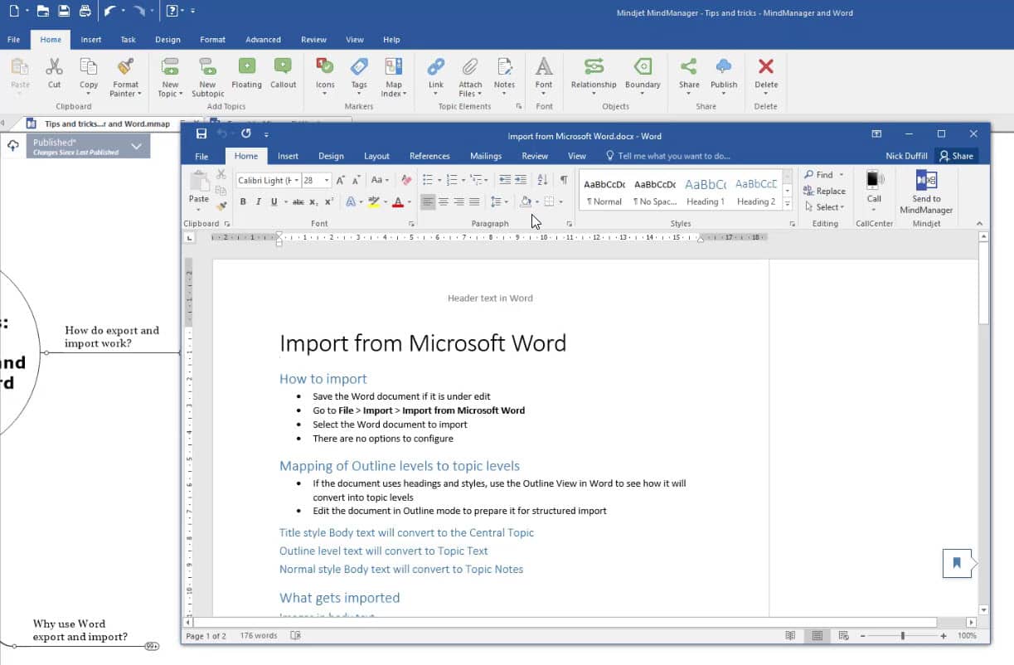Viewport: 1014px width, 665px height.
Task: Open the Layout tab in Word
Action: 376,156
